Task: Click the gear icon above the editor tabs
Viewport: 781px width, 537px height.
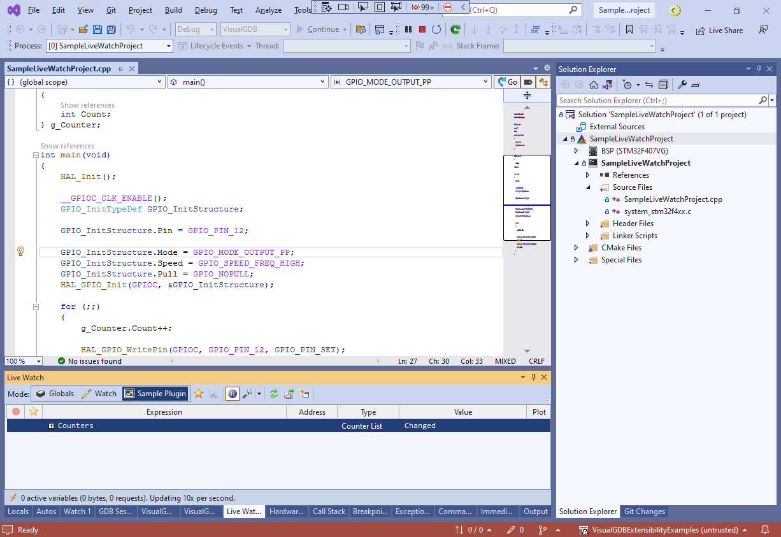Action: [x=546, y=68]
